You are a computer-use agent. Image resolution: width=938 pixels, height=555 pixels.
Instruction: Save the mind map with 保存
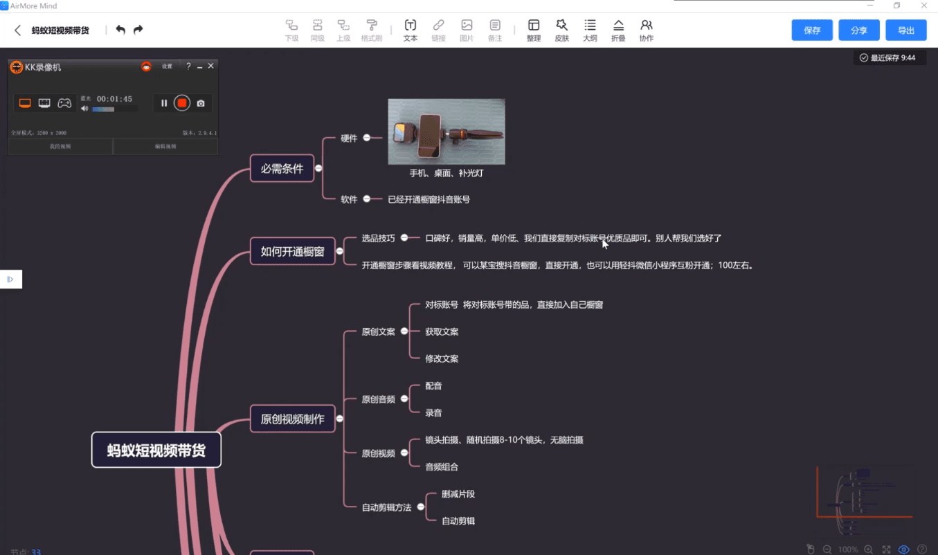(x=811, y=30)
